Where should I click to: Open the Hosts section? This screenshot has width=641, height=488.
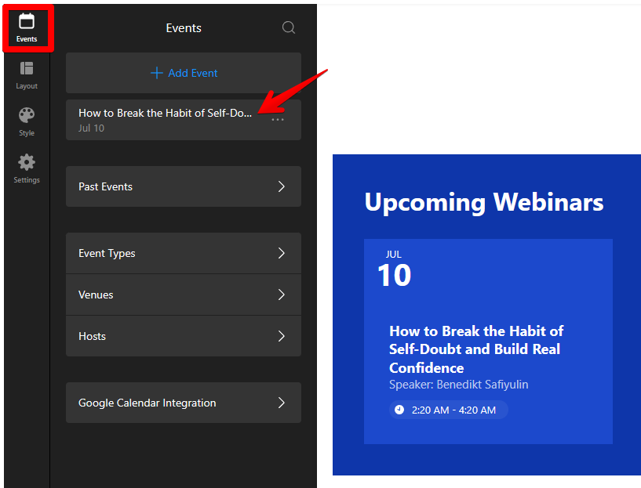coord(184,336)
